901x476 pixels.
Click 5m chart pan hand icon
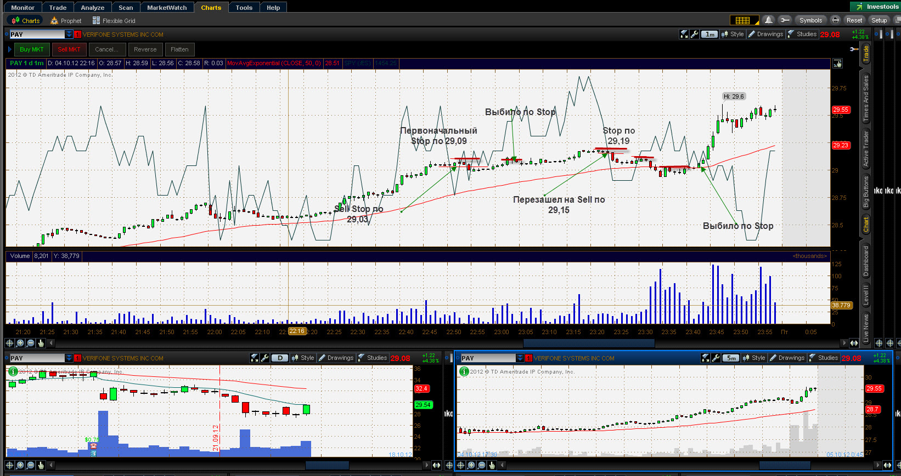pyautogui.click(x=492, y=465)
